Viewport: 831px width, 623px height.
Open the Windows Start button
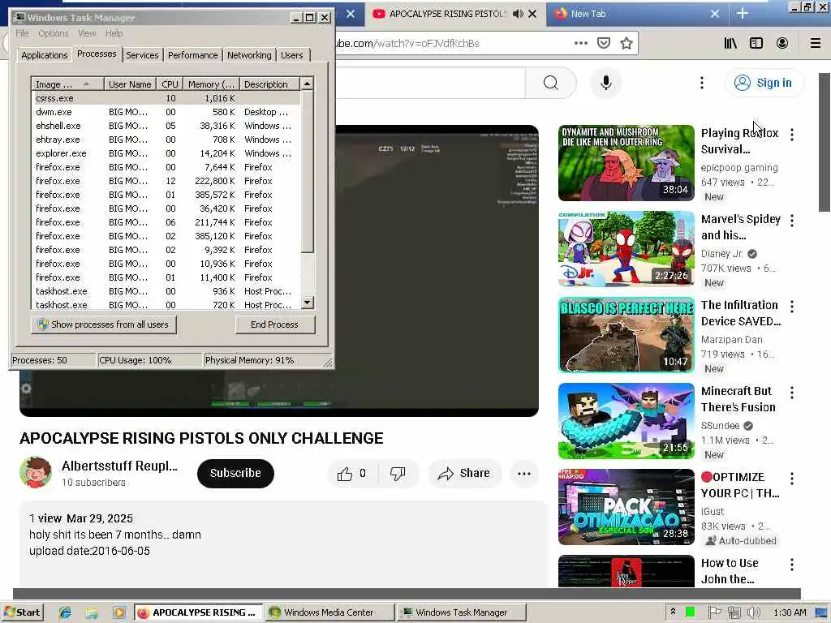[22, 612]
